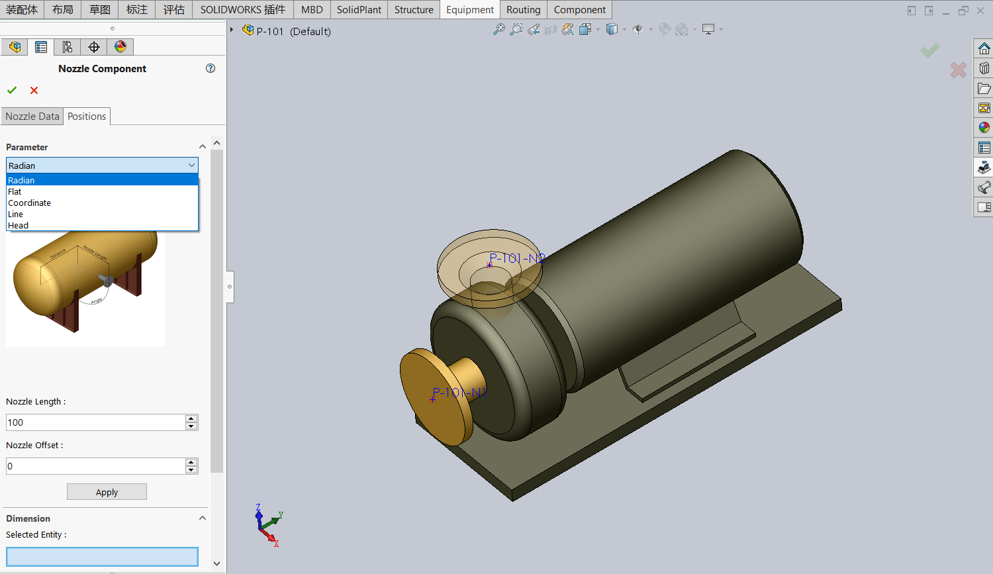The height and width of the screenshot is (574, 993).
Task: Click the P-101 assembly icon in the breadcrumb
Action: pos(248,30)
